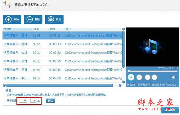This screenshot has height=115, width=180.
Task: Click the target volume field showing 89
Action: click(23, 100)
